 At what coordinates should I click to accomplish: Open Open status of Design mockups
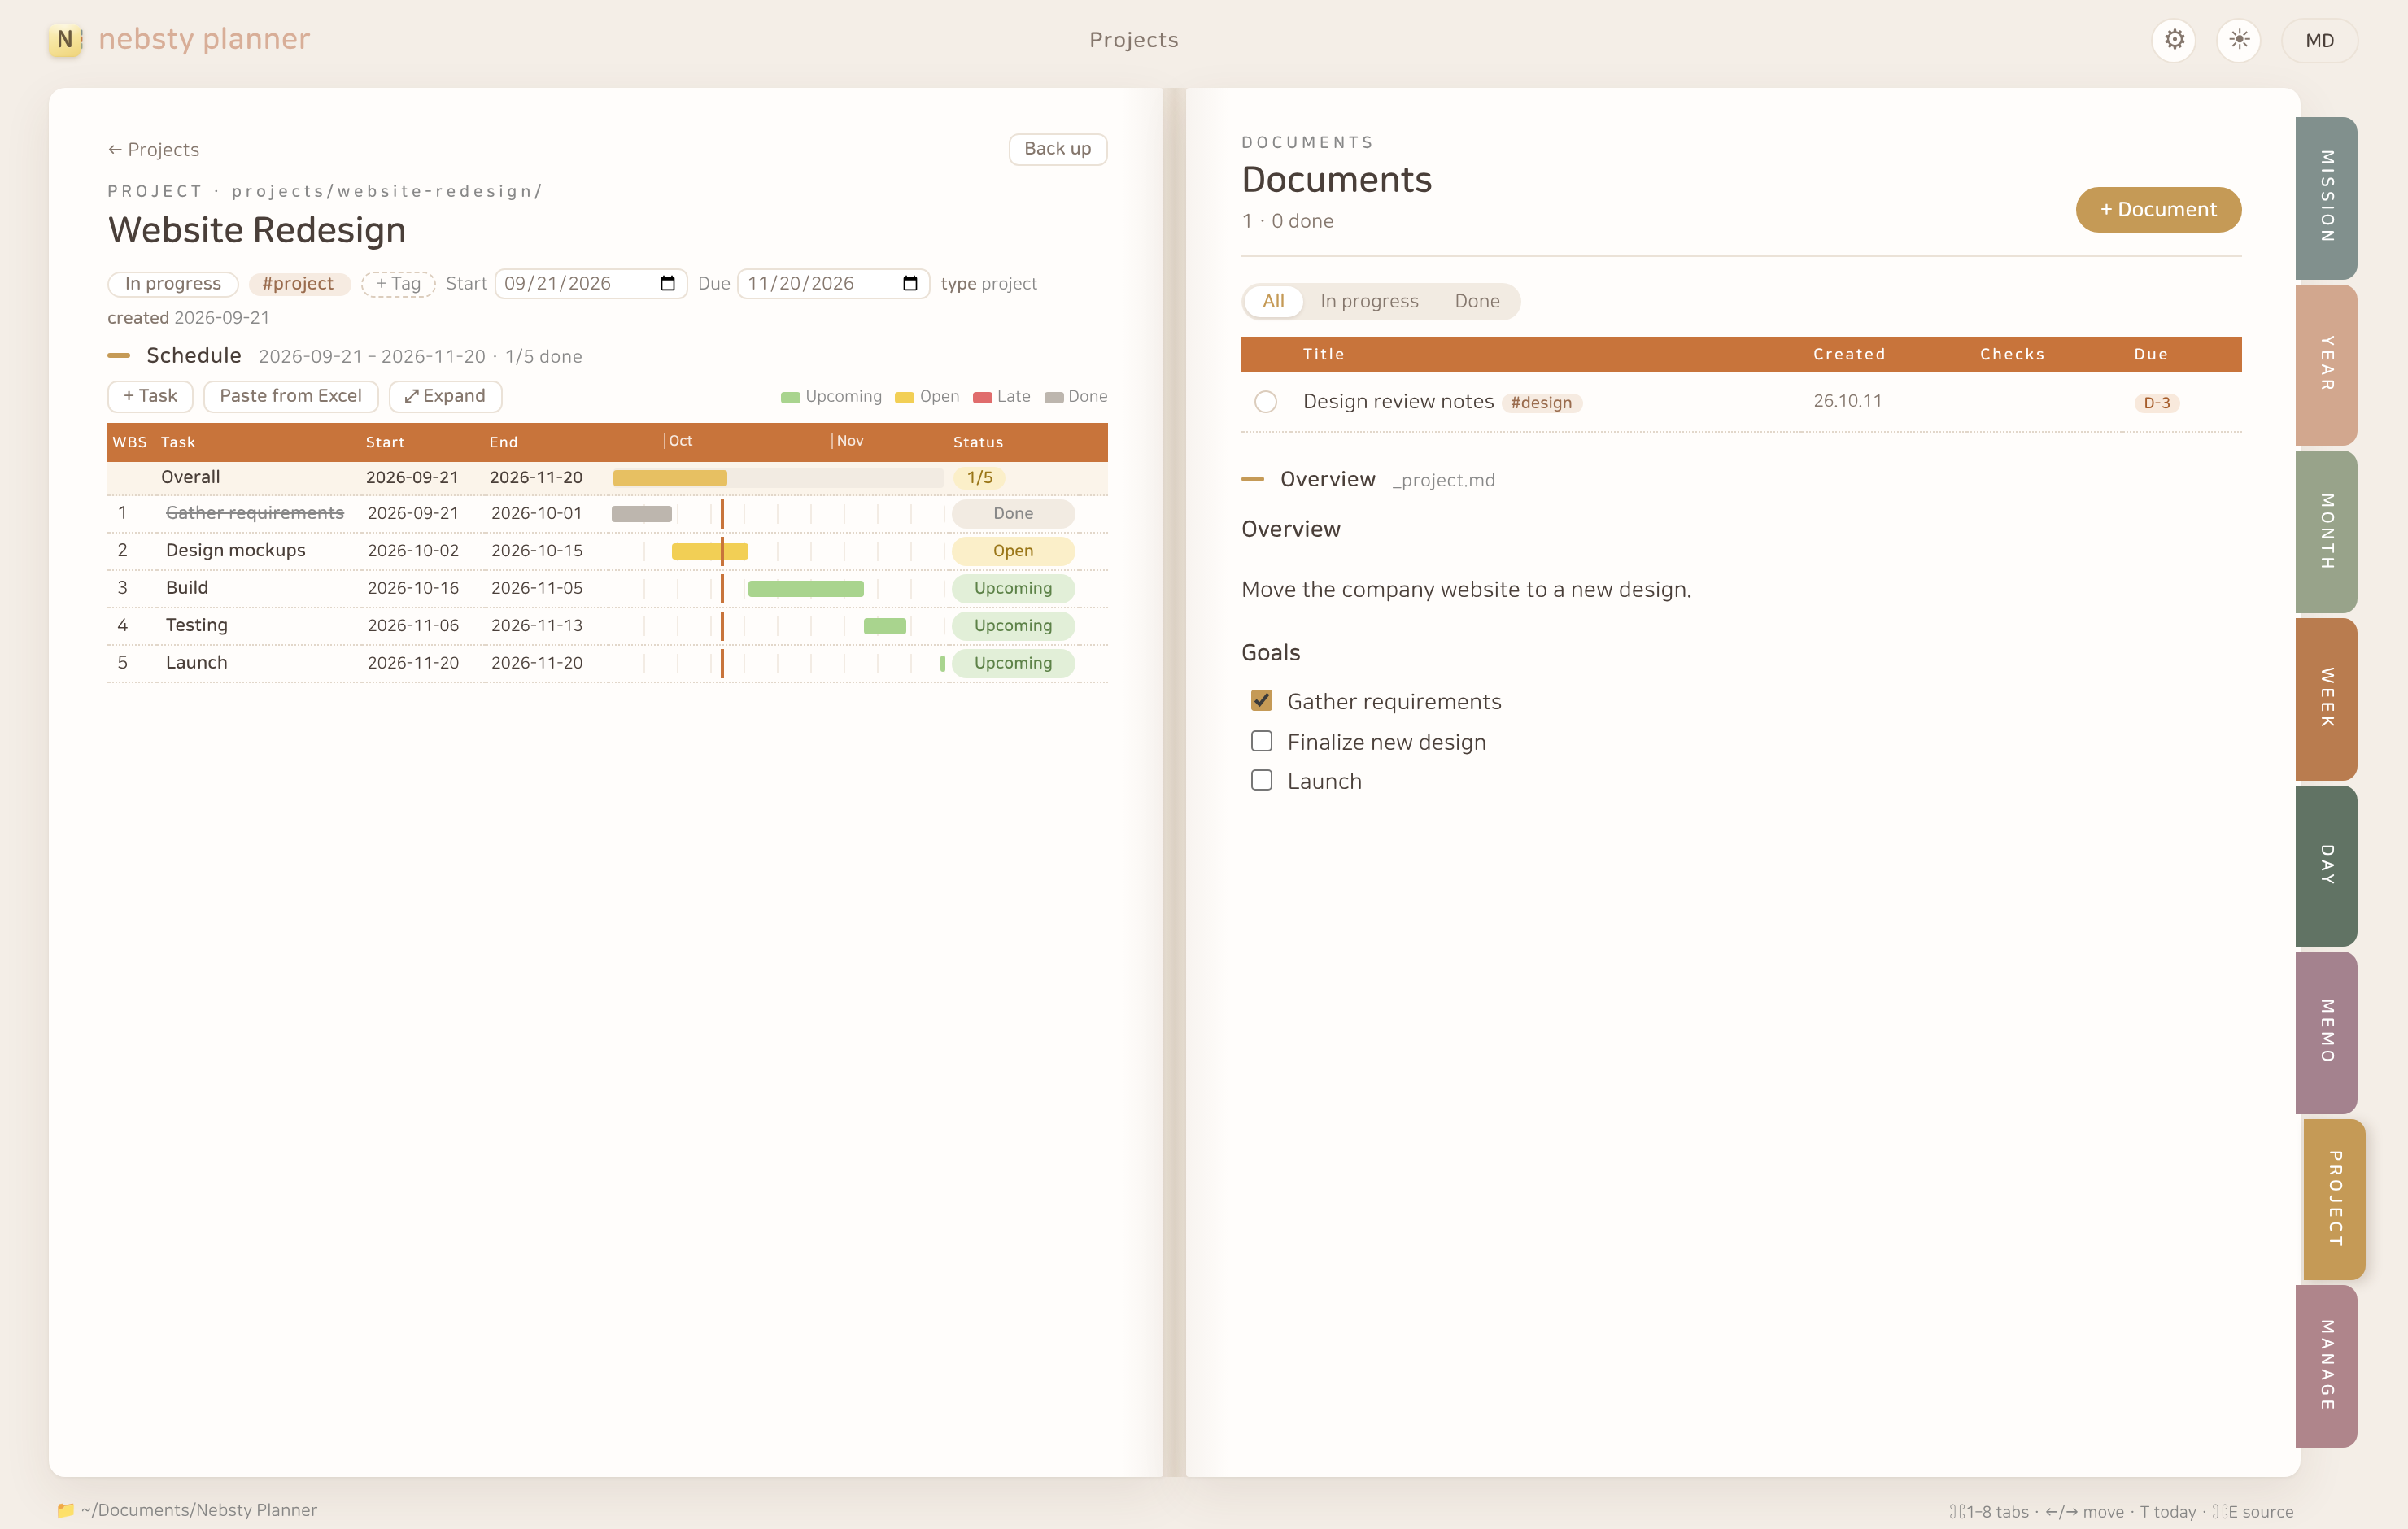click(x=1013, y=551)
